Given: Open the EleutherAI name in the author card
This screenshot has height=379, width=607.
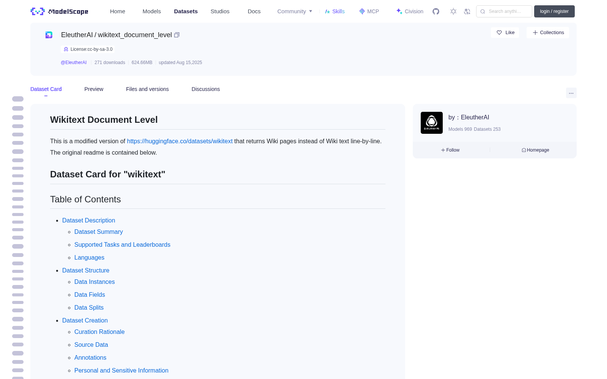Looking at the screenshot, I should 475,117.
